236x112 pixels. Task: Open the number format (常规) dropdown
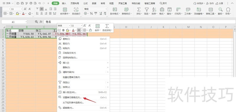point(106,9)
